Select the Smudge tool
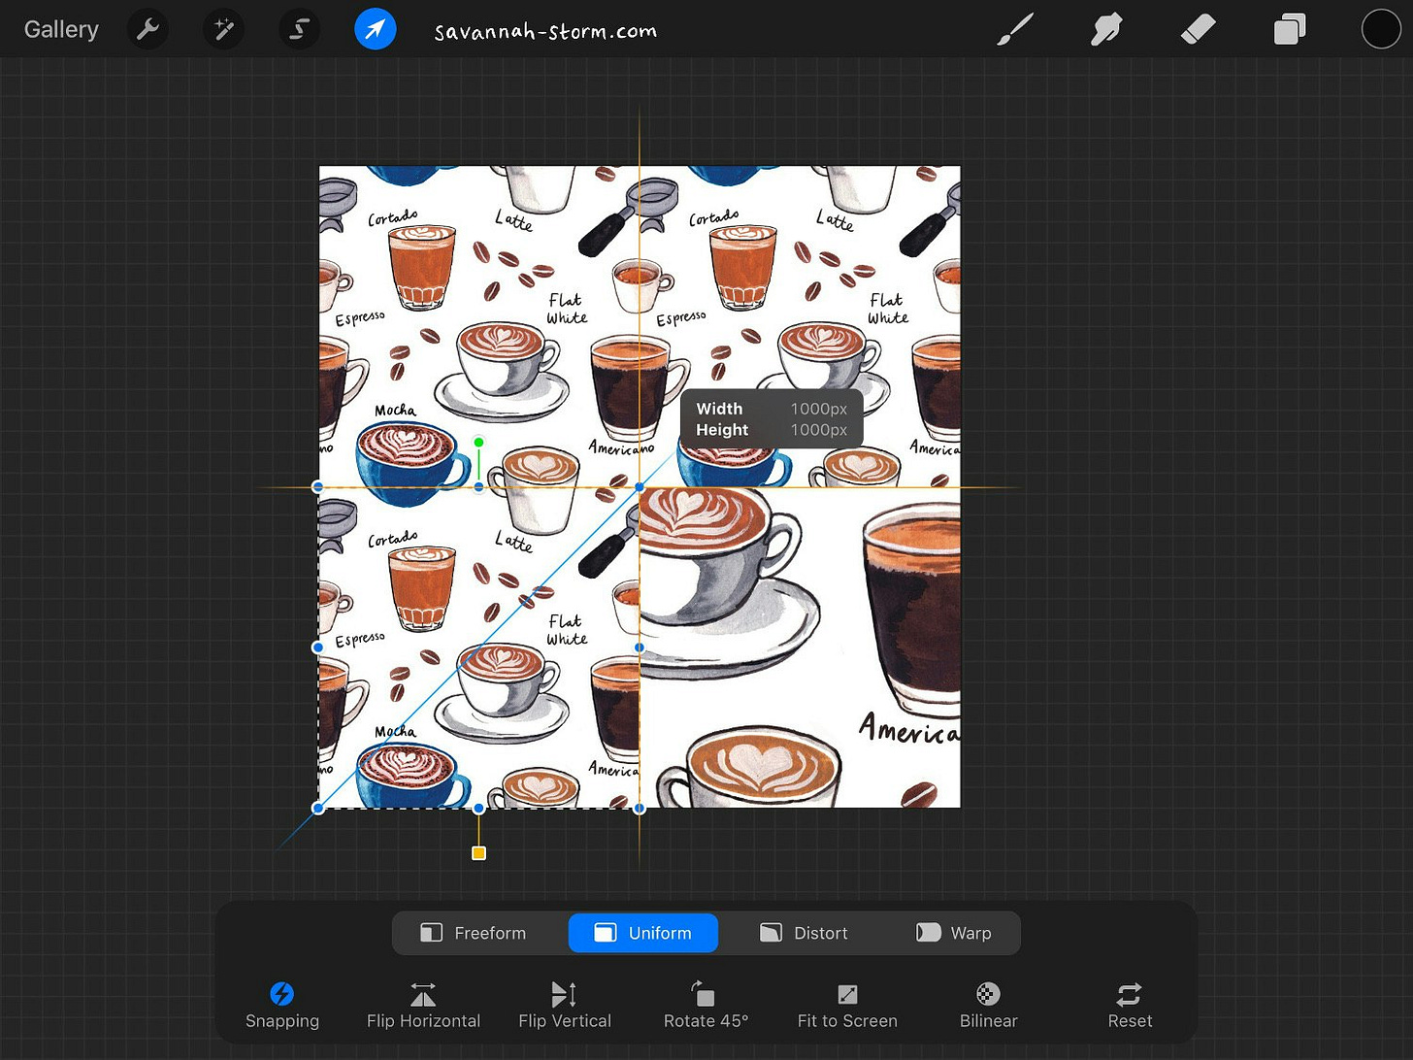The width and height of the screenshot is (1413, 1060). pyautogui.click(x=1107, y=29)
